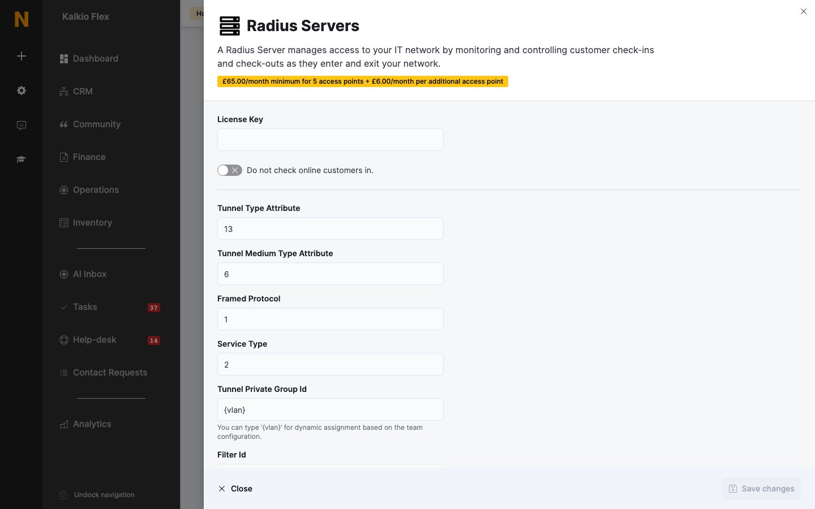Viewport: 815px width, 509px height.
Task: Click the Help-desk red 14 badge
Action: tap(153, 340)
